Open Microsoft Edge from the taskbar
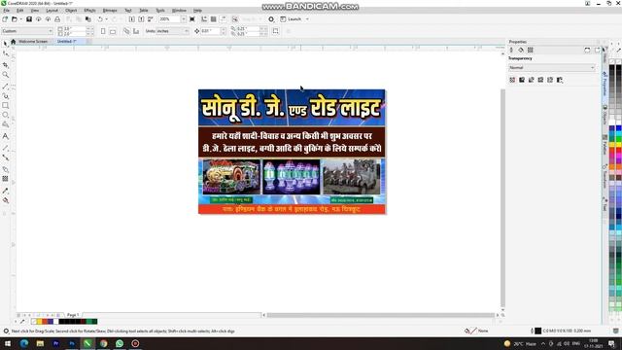This screenshot has height=350, width=622. (x=24, y=343)
